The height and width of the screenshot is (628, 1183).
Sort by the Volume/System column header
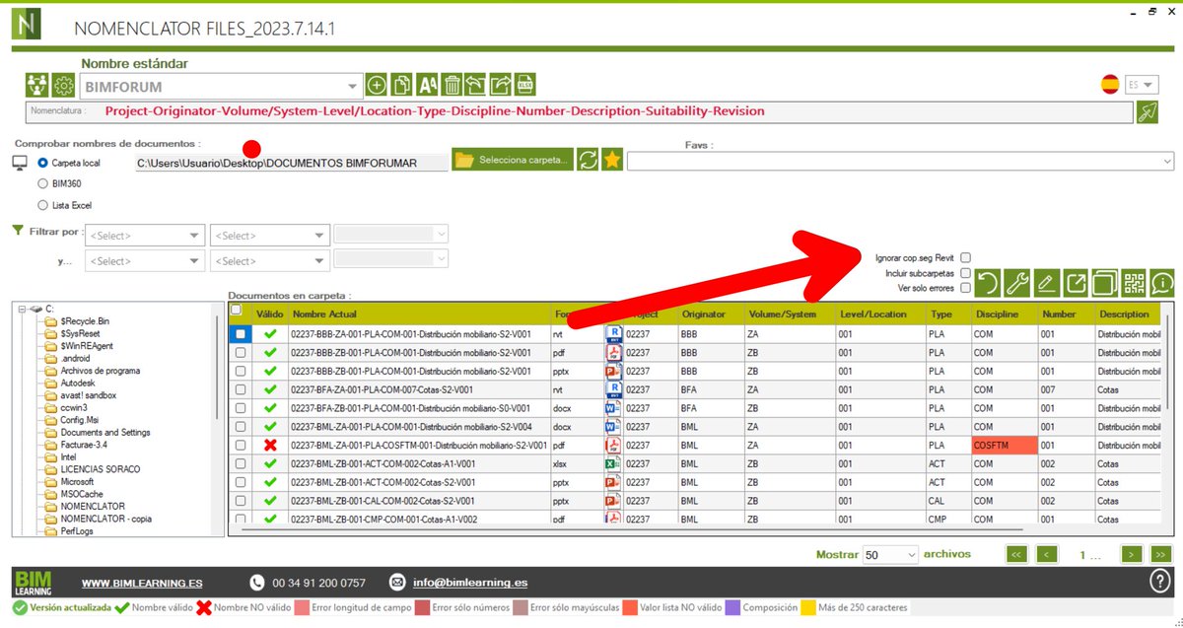(x=790, y=314)
